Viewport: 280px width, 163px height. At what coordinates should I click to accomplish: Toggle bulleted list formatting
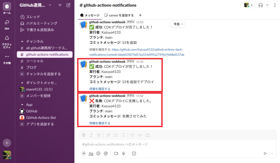pos(123,135)
